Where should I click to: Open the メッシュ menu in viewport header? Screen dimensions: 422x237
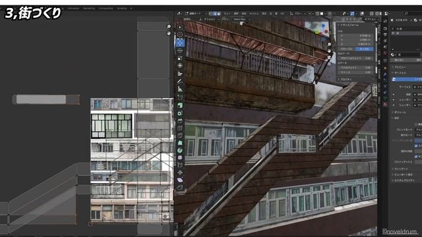pos(254,13)
